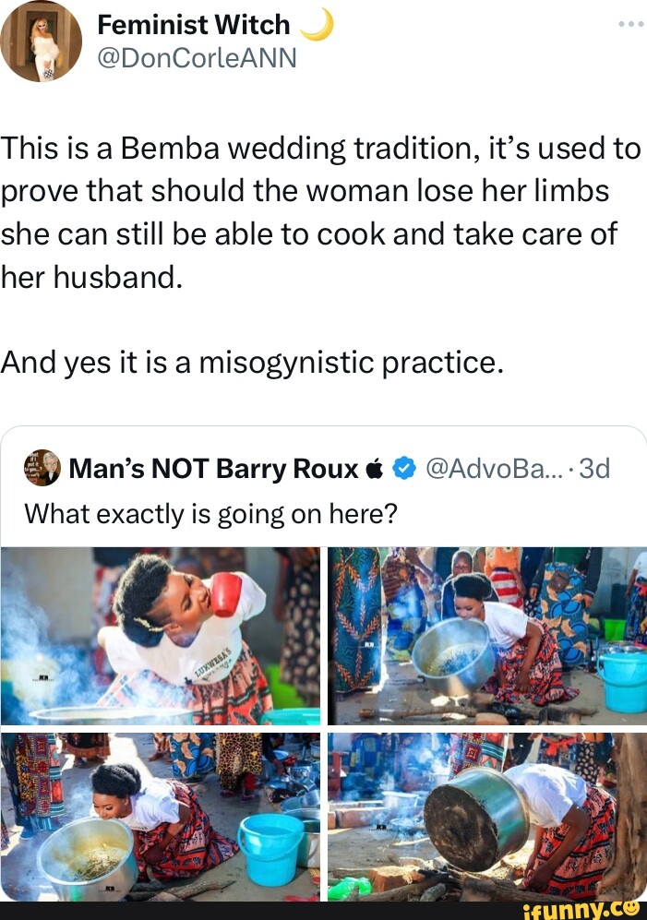Click the Apple logo in the quoted name
Viewport: 647px width, 920px height.
pos(376,469)
